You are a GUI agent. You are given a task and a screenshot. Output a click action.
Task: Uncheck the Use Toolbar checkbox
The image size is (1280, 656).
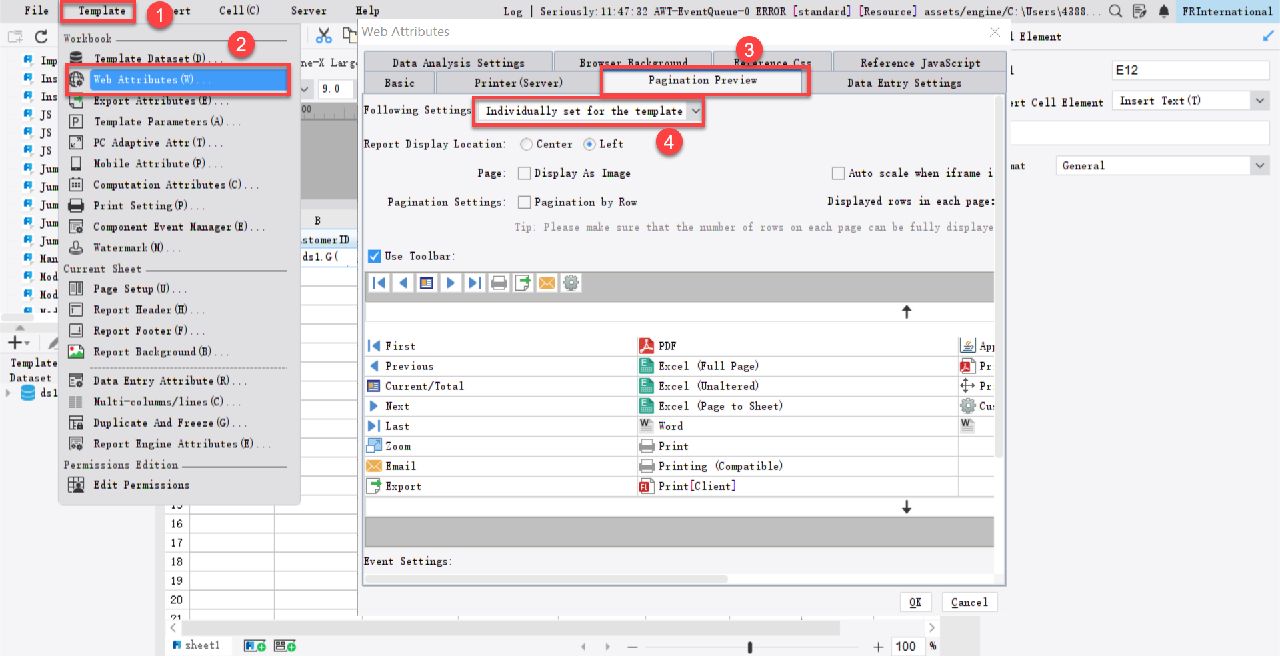375,256
